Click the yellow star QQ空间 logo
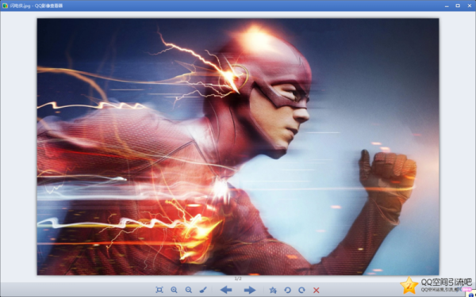 click(409, 285)
